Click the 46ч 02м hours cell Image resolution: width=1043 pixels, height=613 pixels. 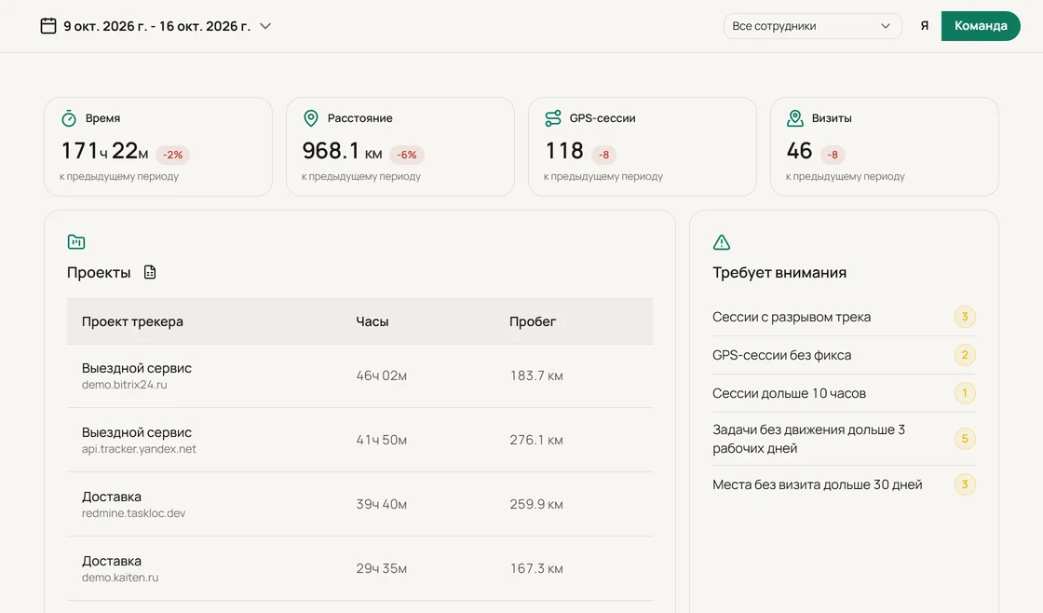pos(381,376)
